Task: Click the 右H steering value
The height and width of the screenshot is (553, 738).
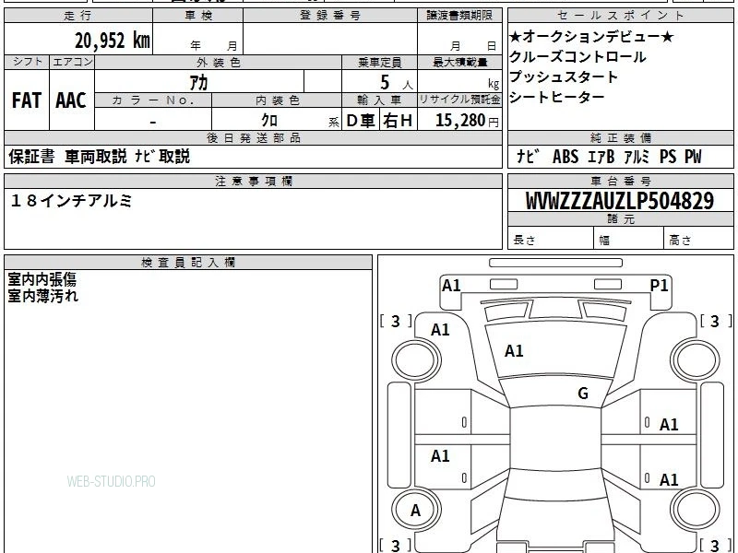Action: (398, 121)
